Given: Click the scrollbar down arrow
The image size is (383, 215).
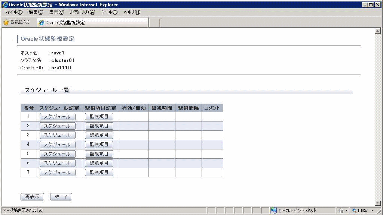Looking at the screenshot, I should coord(378,203).
